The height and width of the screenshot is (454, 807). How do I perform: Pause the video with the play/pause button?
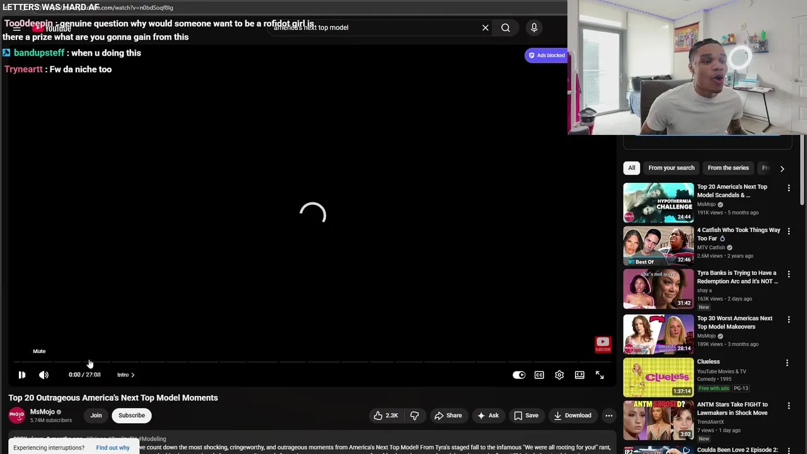[x=21, y=375]
